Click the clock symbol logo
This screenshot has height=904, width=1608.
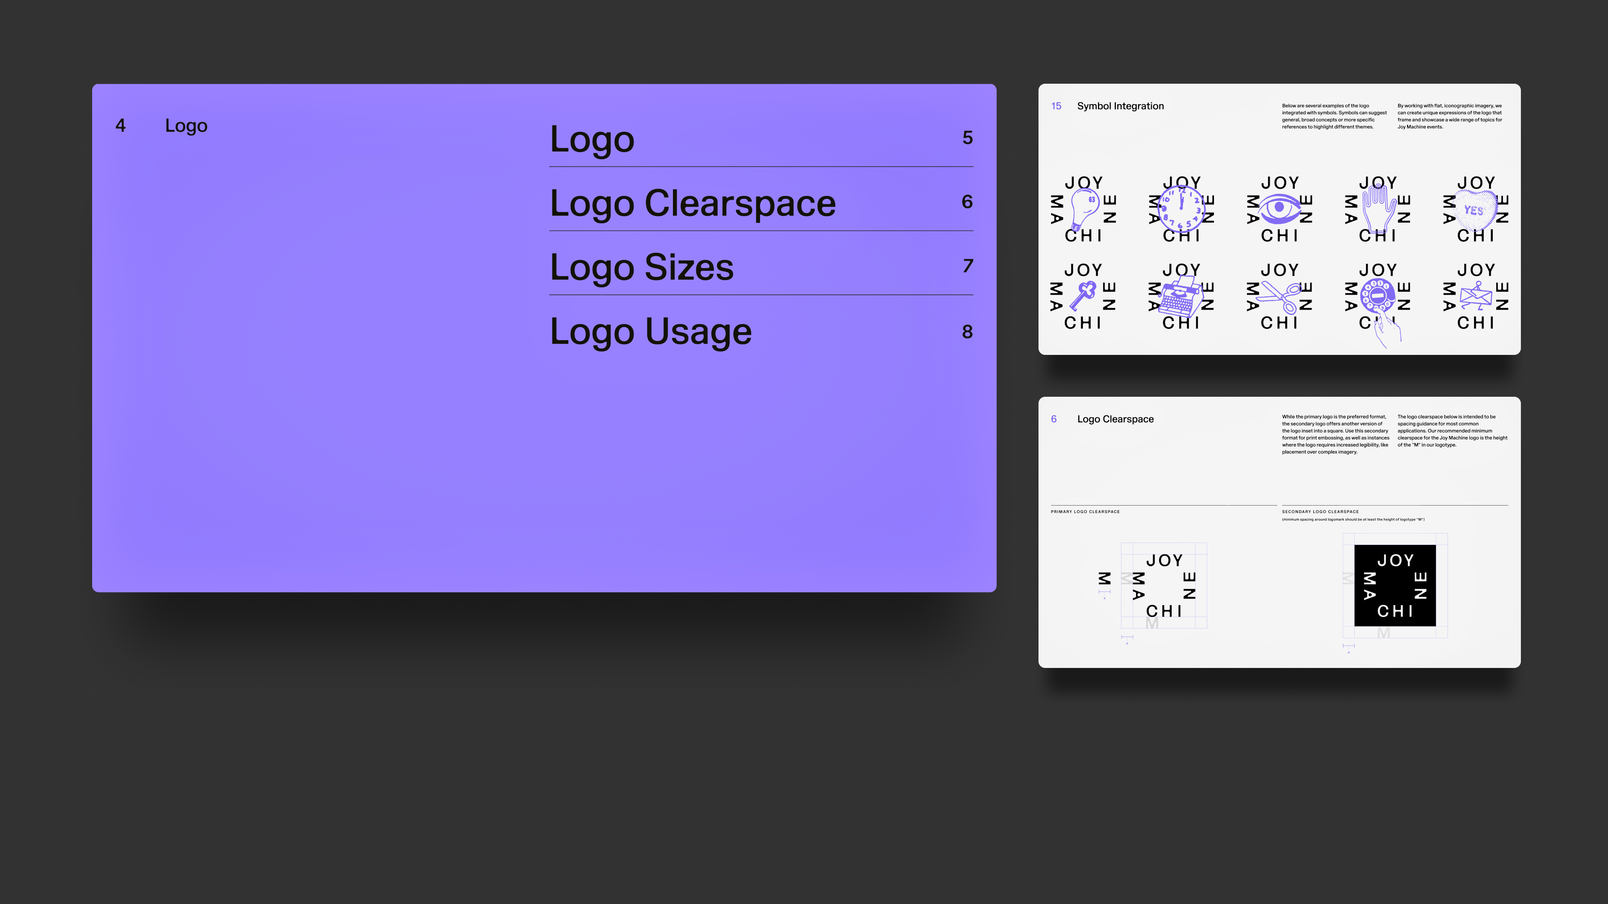[x=1181, y=210]
